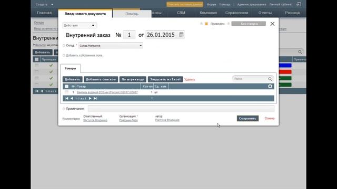Go to previous page in goods table

point(72,98)
